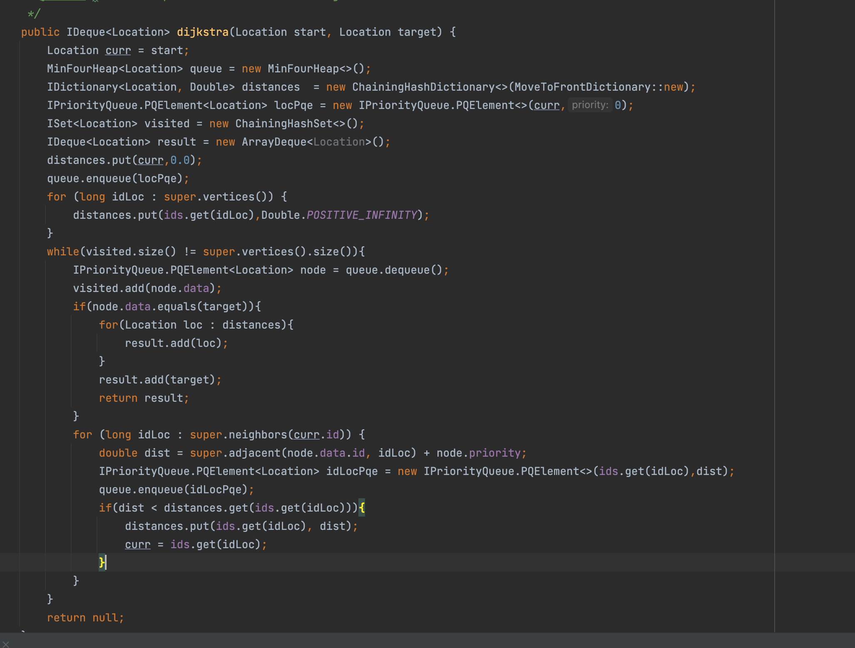
Task: Click the X icon in bottom panel
Action: pyautogui.click(x=6, y=644)
